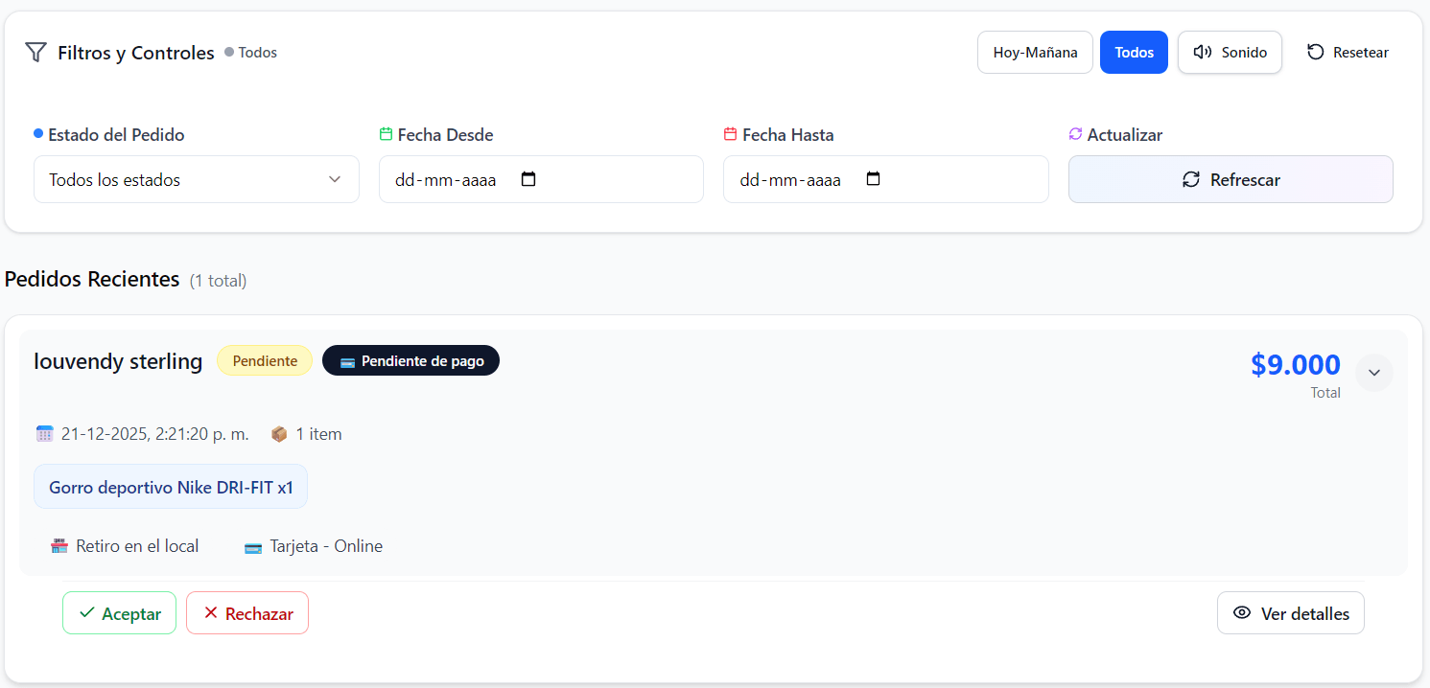Accept the order with Aceptar
1430x688 pixels.
pyautogui.click(x=119, y=613)
